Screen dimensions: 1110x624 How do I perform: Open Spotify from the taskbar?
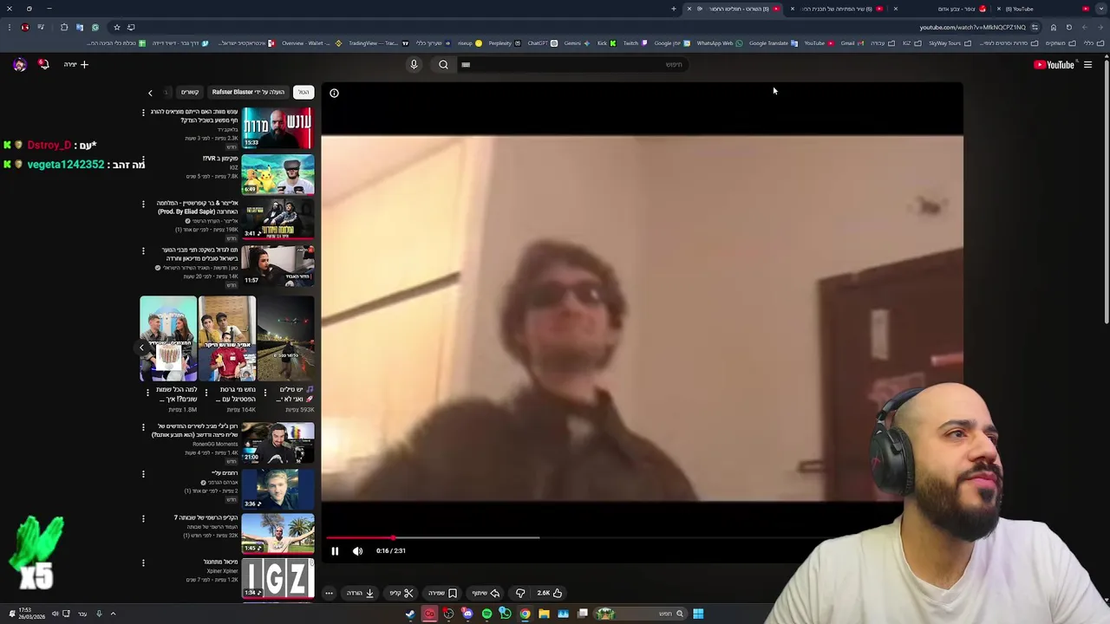pyautogui.click(x=486, y=614)
